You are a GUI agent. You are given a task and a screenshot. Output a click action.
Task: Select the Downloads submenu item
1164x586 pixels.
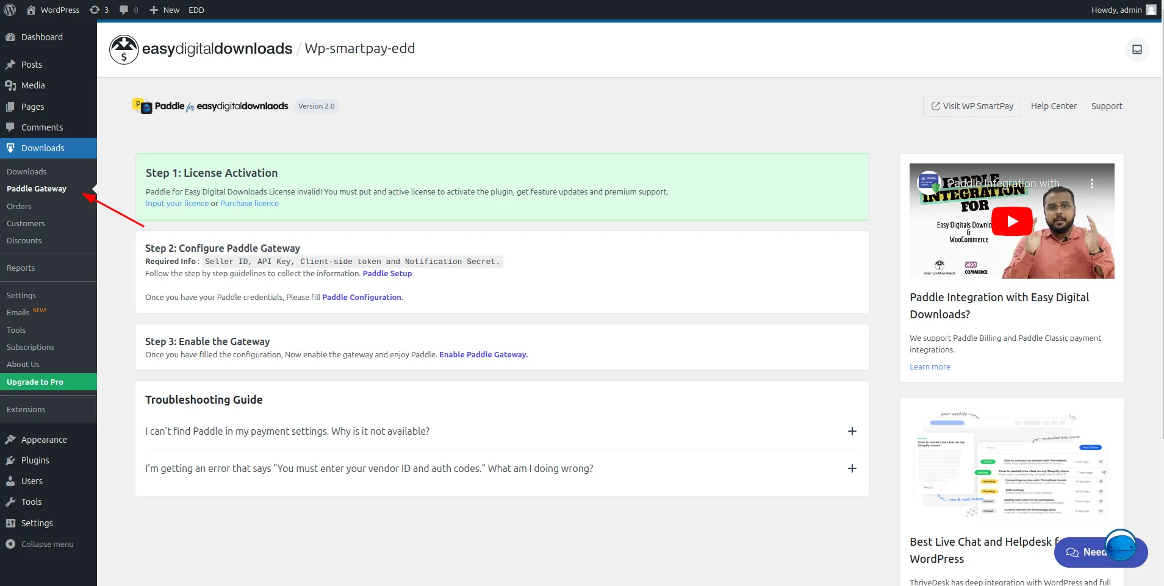(27, 172)
